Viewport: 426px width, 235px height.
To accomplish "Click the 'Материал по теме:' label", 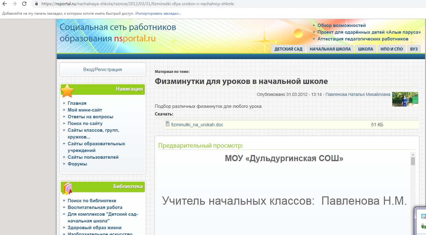I will (x=172, y=72).
